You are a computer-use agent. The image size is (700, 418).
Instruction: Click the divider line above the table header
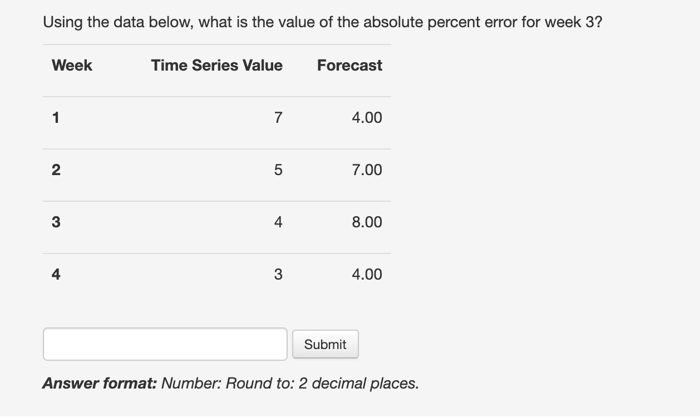coord(216,43)
